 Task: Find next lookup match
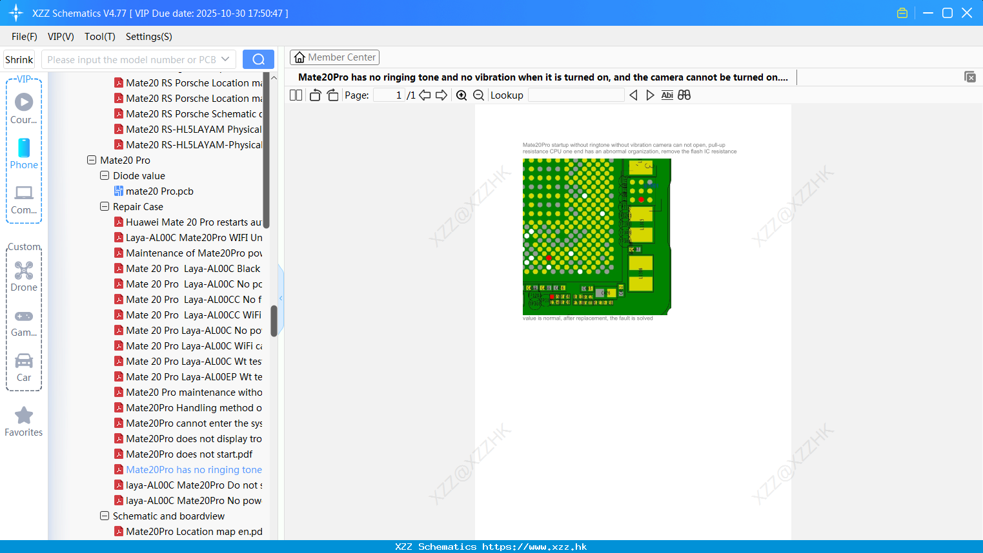[650, 95]
